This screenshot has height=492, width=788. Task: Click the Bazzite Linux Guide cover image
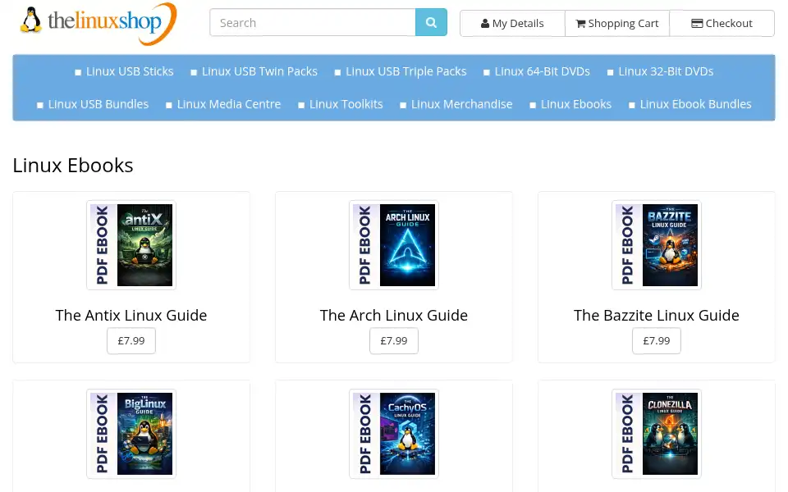click(657, 245)
